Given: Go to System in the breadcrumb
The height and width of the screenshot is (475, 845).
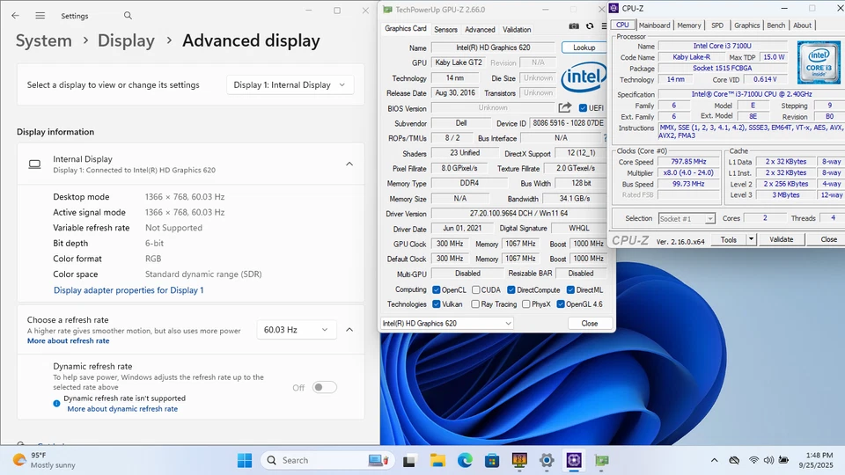Looking at the screenshot, I should click(44, 40).
